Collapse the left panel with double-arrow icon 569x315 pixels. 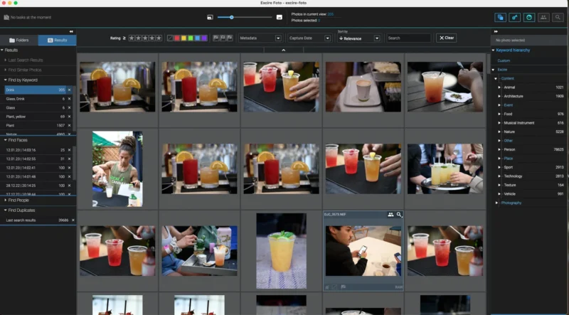tap(71, 31)
